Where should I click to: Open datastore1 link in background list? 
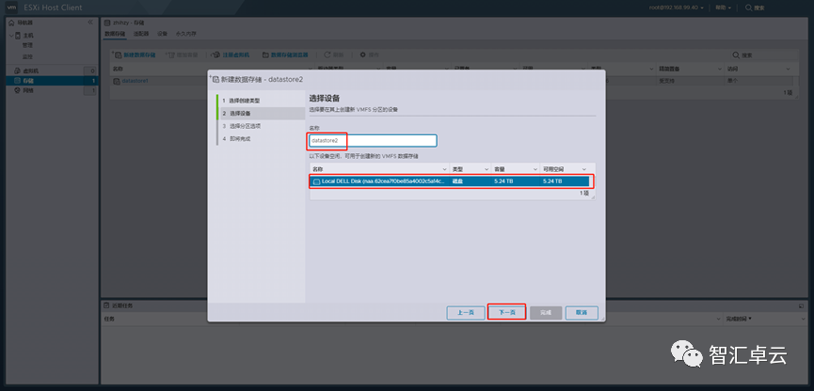point(135,81)
